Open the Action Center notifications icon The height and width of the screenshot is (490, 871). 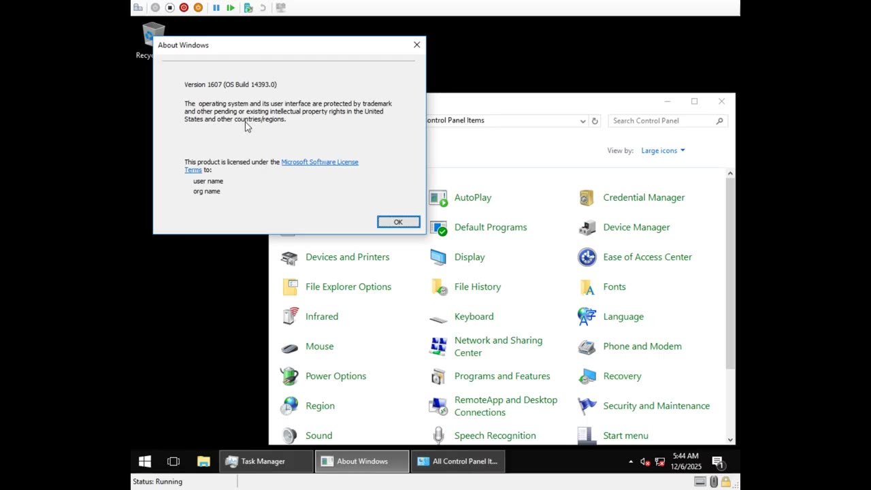coord(718,461)
